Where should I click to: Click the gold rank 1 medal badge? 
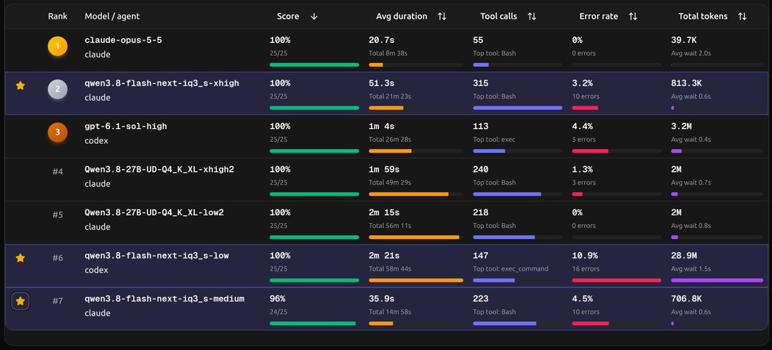click(57, 46)
